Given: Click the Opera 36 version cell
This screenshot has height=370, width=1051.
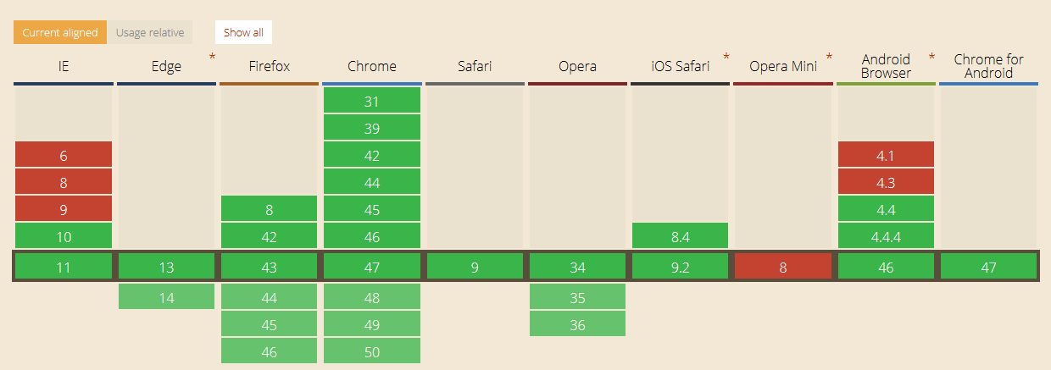Looking at the screenshot, I should [577, 324].
